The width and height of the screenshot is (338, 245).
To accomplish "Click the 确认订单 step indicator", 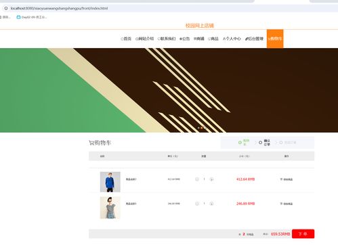I will tap(264, 143).
